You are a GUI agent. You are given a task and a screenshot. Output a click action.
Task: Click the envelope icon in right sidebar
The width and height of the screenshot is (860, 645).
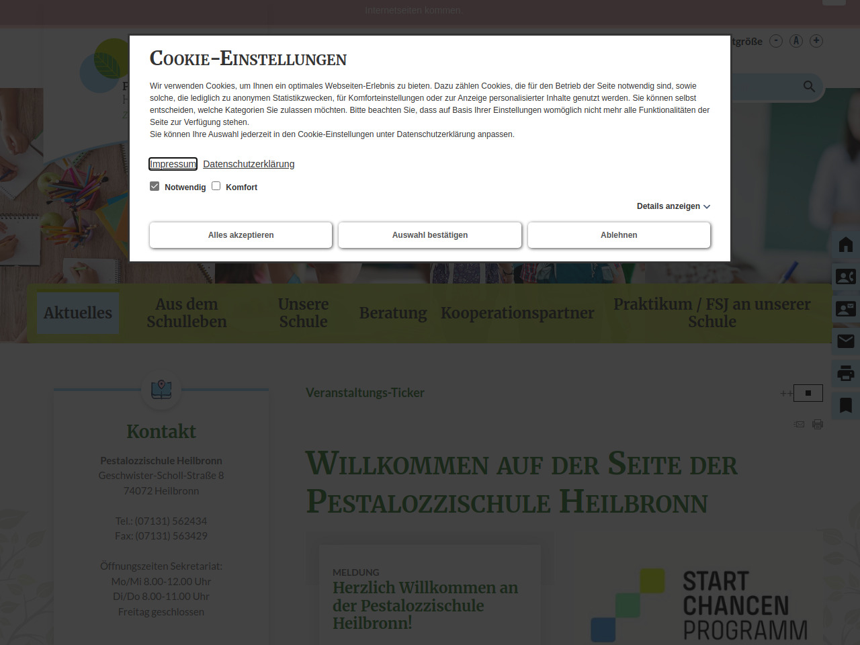tap(846, 341)
